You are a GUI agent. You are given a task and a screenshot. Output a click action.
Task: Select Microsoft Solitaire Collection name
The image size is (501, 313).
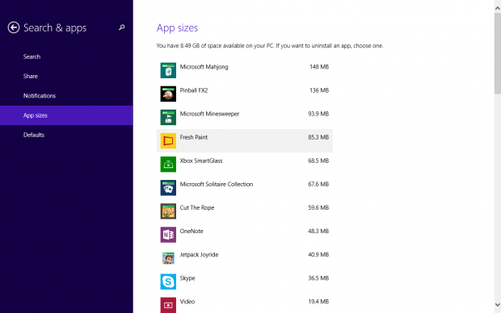[x=217, y=184]
